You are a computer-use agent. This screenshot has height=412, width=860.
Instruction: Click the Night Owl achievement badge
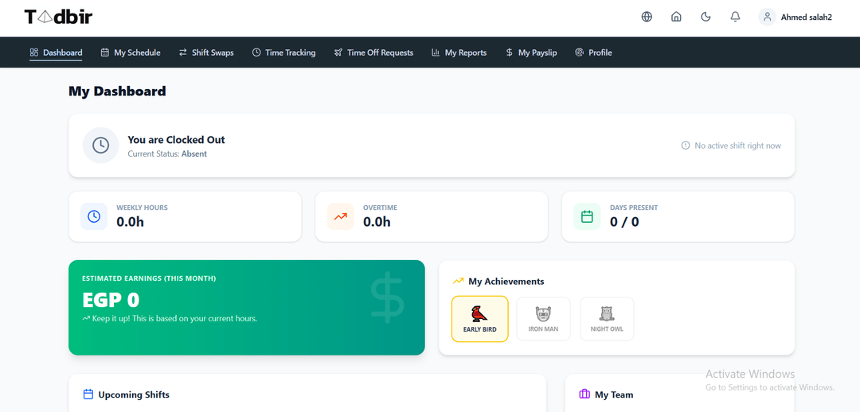(x=607, y=319)
